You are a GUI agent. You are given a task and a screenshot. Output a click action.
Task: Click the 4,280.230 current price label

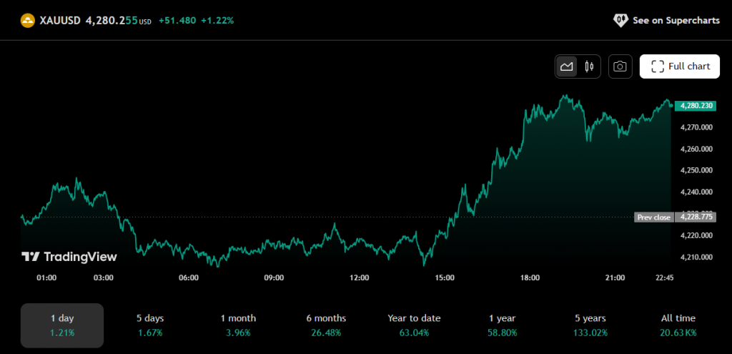coord(696,105)
